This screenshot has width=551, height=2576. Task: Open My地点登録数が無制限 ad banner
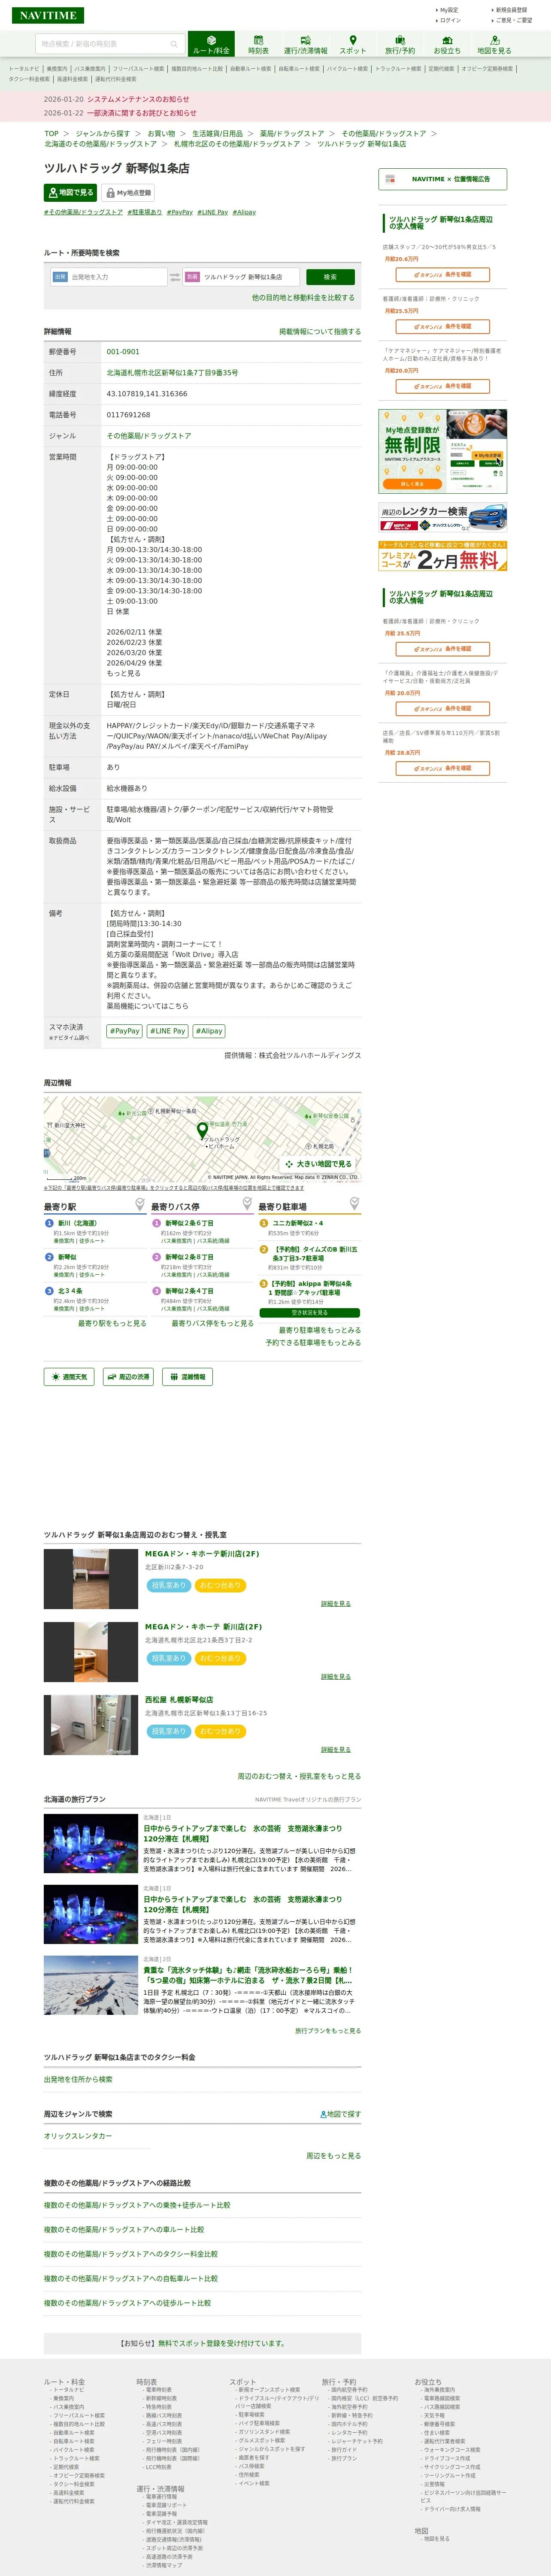[442, 451]
